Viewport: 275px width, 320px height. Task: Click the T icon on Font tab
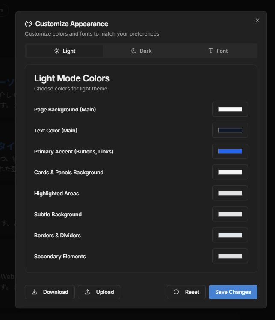[211, 51]
